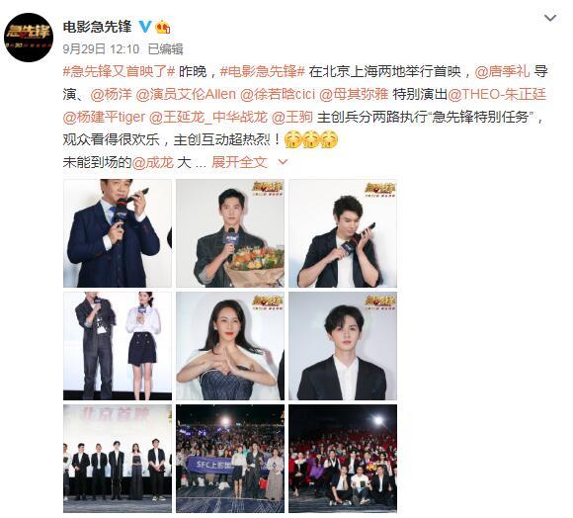This screenshot has width=573, height=518.
Task: Open the @THEO-朱正廷 mention link
Action: pyautogui.click(x=497, y=94)
